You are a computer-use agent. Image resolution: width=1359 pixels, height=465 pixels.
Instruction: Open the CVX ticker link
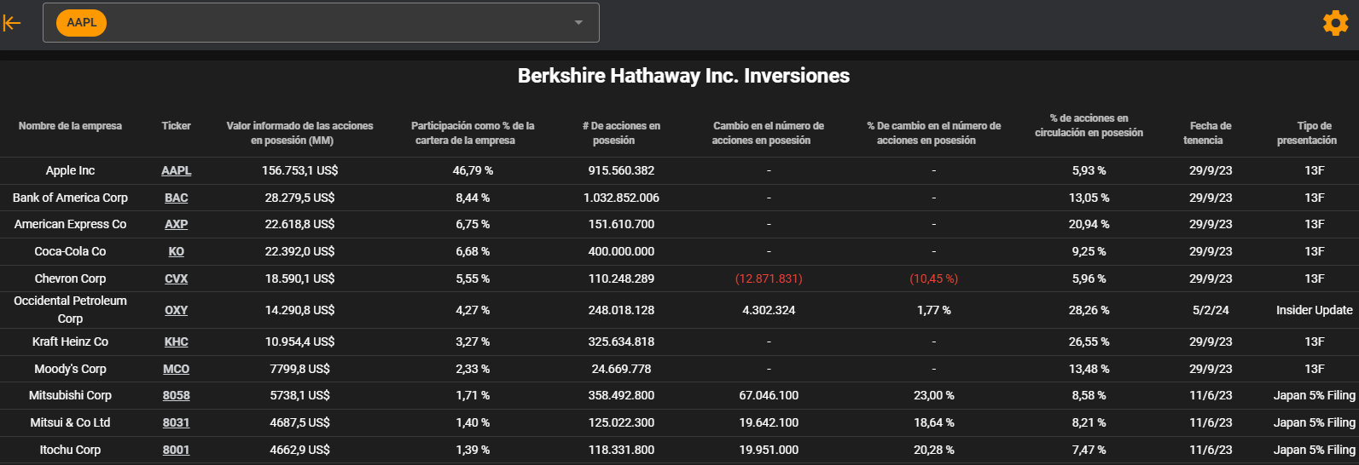[x=177, y=278]
